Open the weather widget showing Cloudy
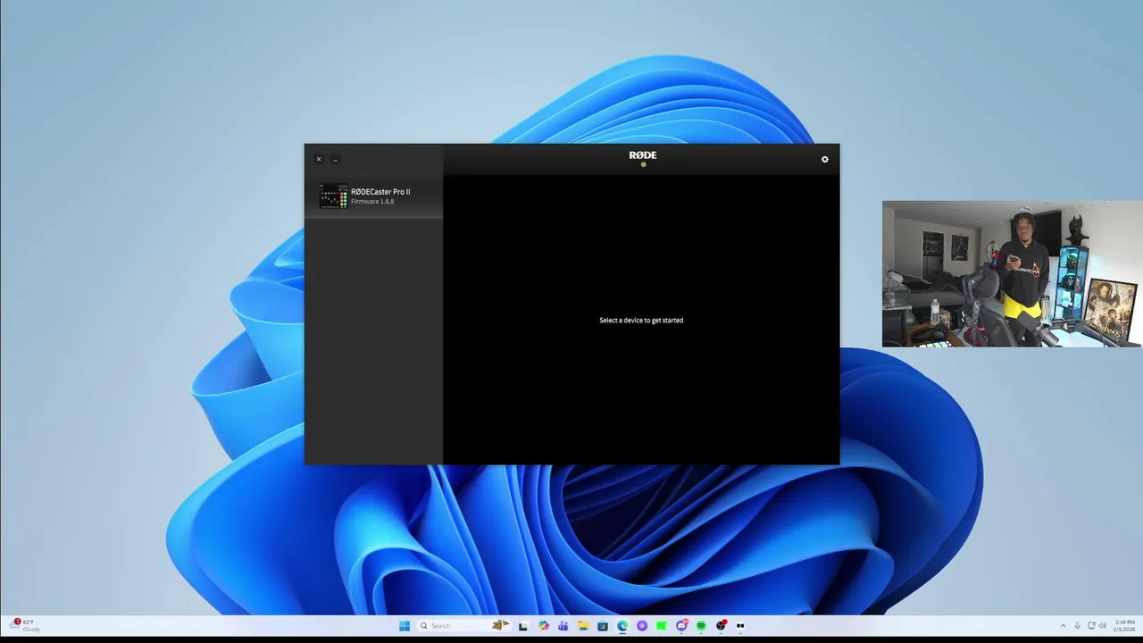The height and width of the screenshot is (643, 1143). tap(24, 625)
